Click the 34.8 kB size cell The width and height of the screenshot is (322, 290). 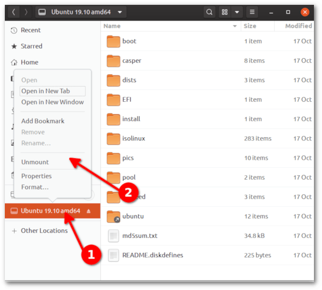(x=254, y=236)
